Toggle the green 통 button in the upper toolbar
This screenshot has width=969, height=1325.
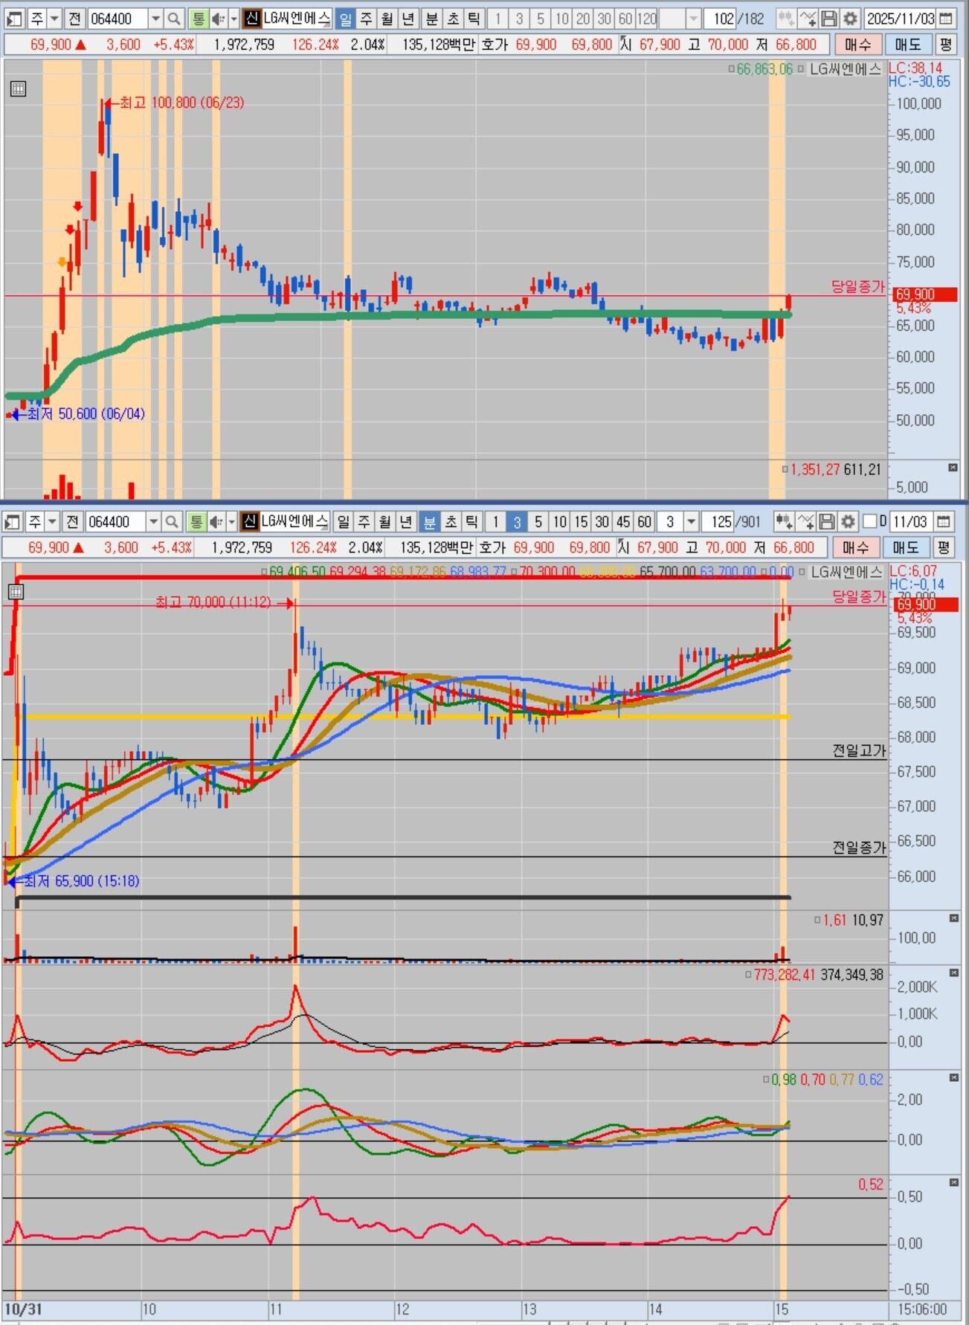[x=198, y=19]
